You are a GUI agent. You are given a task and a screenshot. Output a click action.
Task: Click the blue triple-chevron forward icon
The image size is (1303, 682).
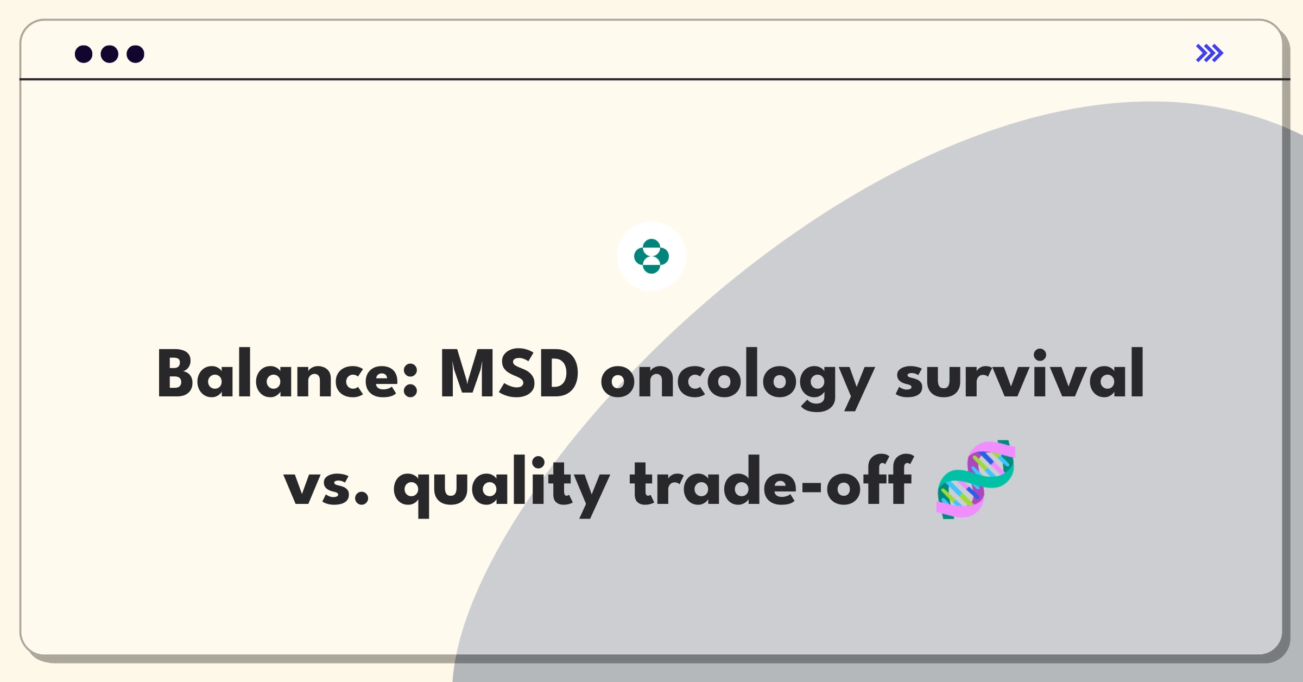pos(1210,53)
